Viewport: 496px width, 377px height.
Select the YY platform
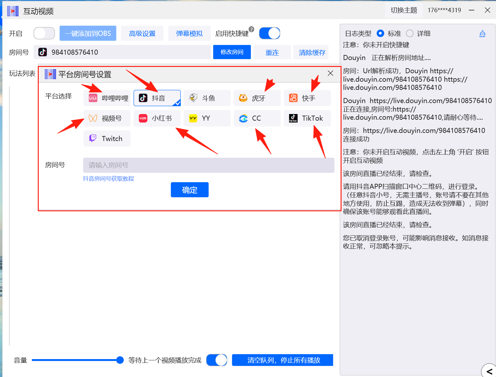207,118
